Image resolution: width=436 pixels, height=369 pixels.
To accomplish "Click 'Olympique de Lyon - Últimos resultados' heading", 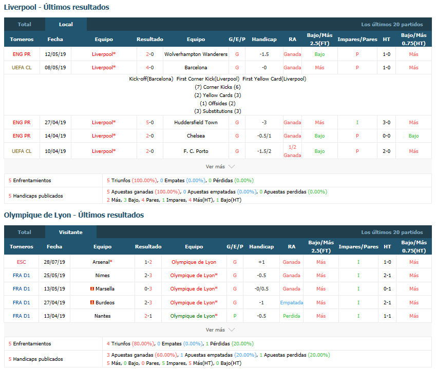I will (x=74, y=215).
